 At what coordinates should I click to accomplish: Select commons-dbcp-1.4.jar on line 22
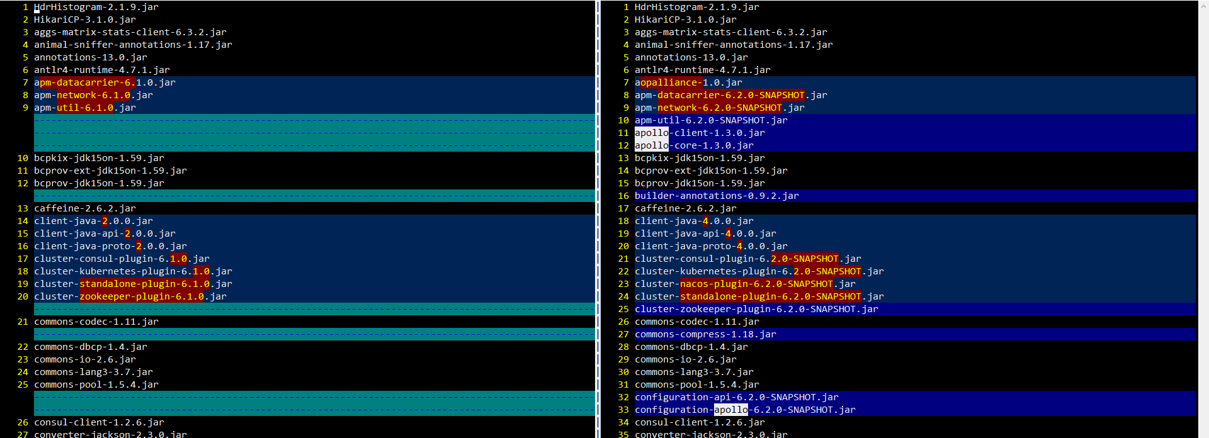tap(91, 347)
